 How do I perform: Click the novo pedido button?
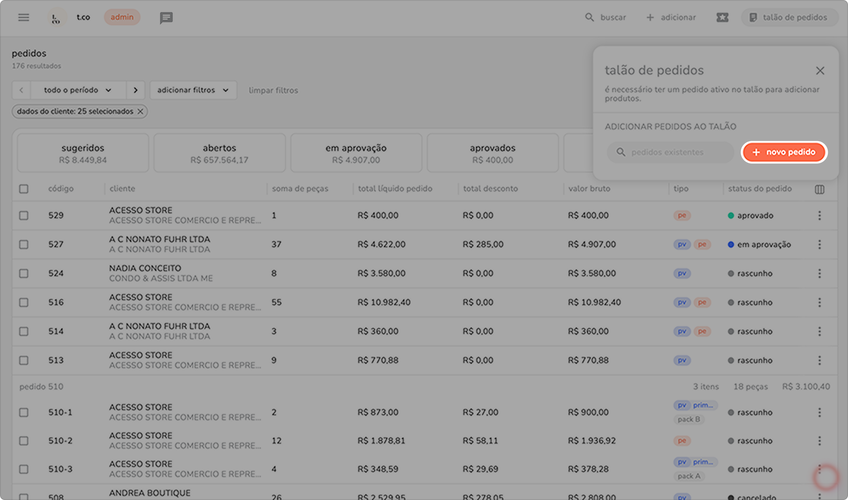coord(784,152)
